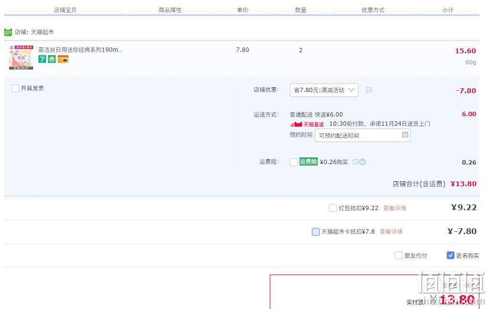Viewport: 489px width, 309px height.
Task: Click the red 6.00 shipping fee amount
Action: tap(469, 114)
